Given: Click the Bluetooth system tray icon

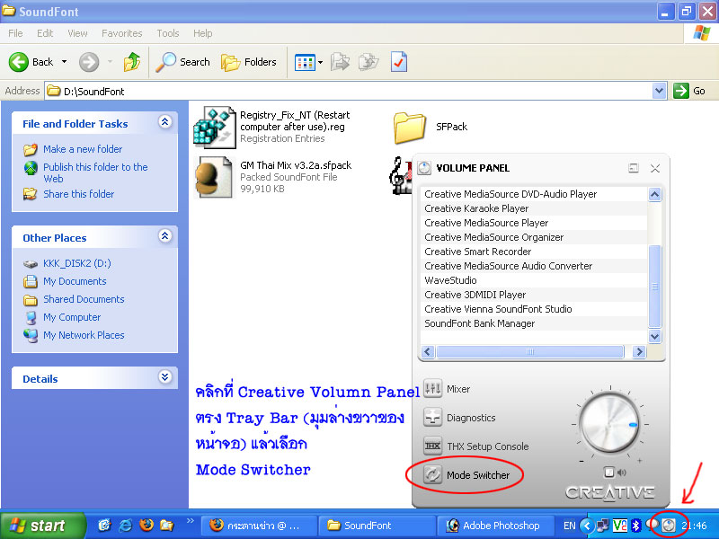Looking at the screenshot, I should click(x=636, y=526).
